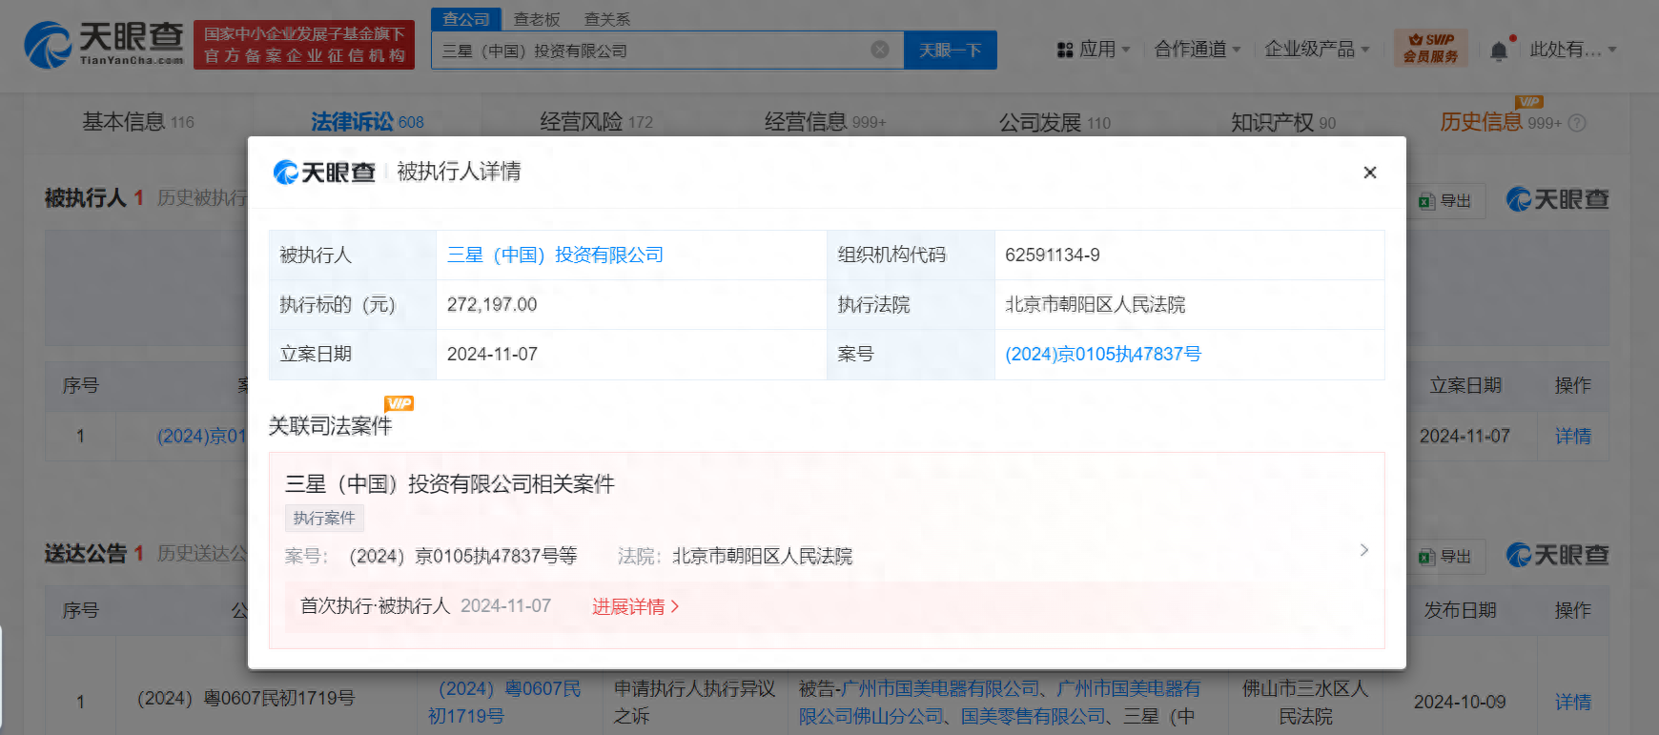Screen dimensions: 1659x735
Task: Click the 立案日期 value 2024-11-07 in dialog
Action: pos(492,354)
